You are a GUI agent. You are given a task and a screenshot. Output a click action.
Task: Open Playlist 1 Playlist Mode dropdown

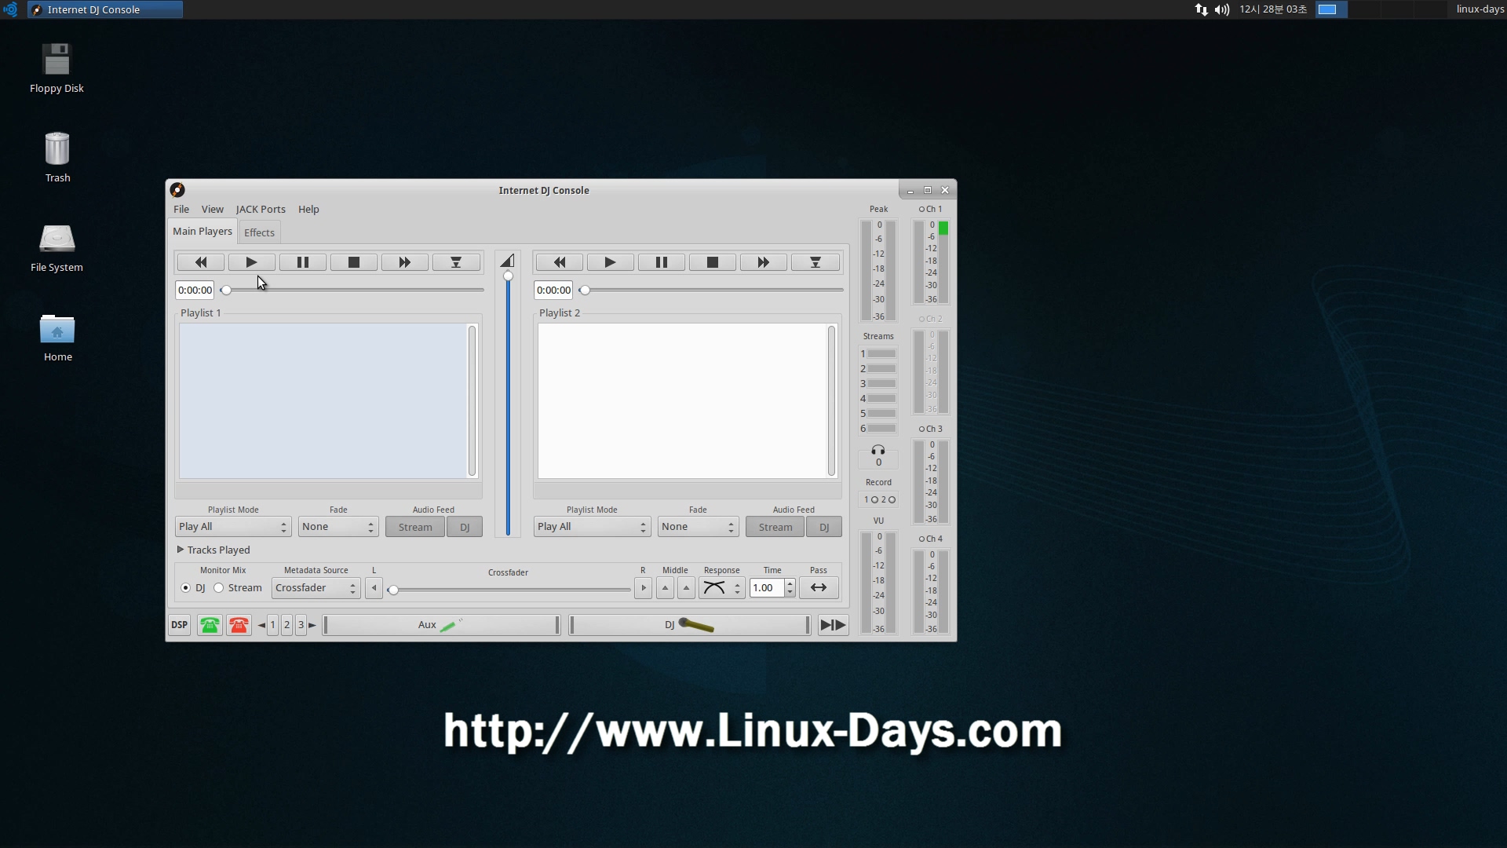click(x=233, y=527)
